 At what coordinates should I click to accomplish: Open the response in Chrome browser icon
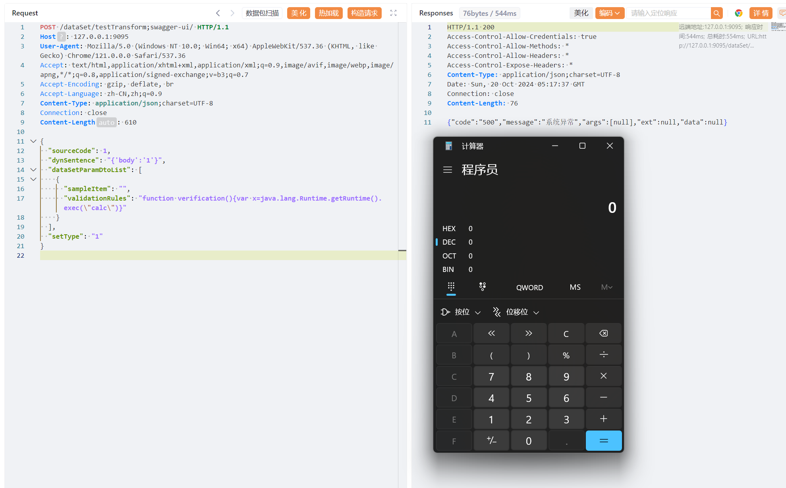[x=738, y=13]
